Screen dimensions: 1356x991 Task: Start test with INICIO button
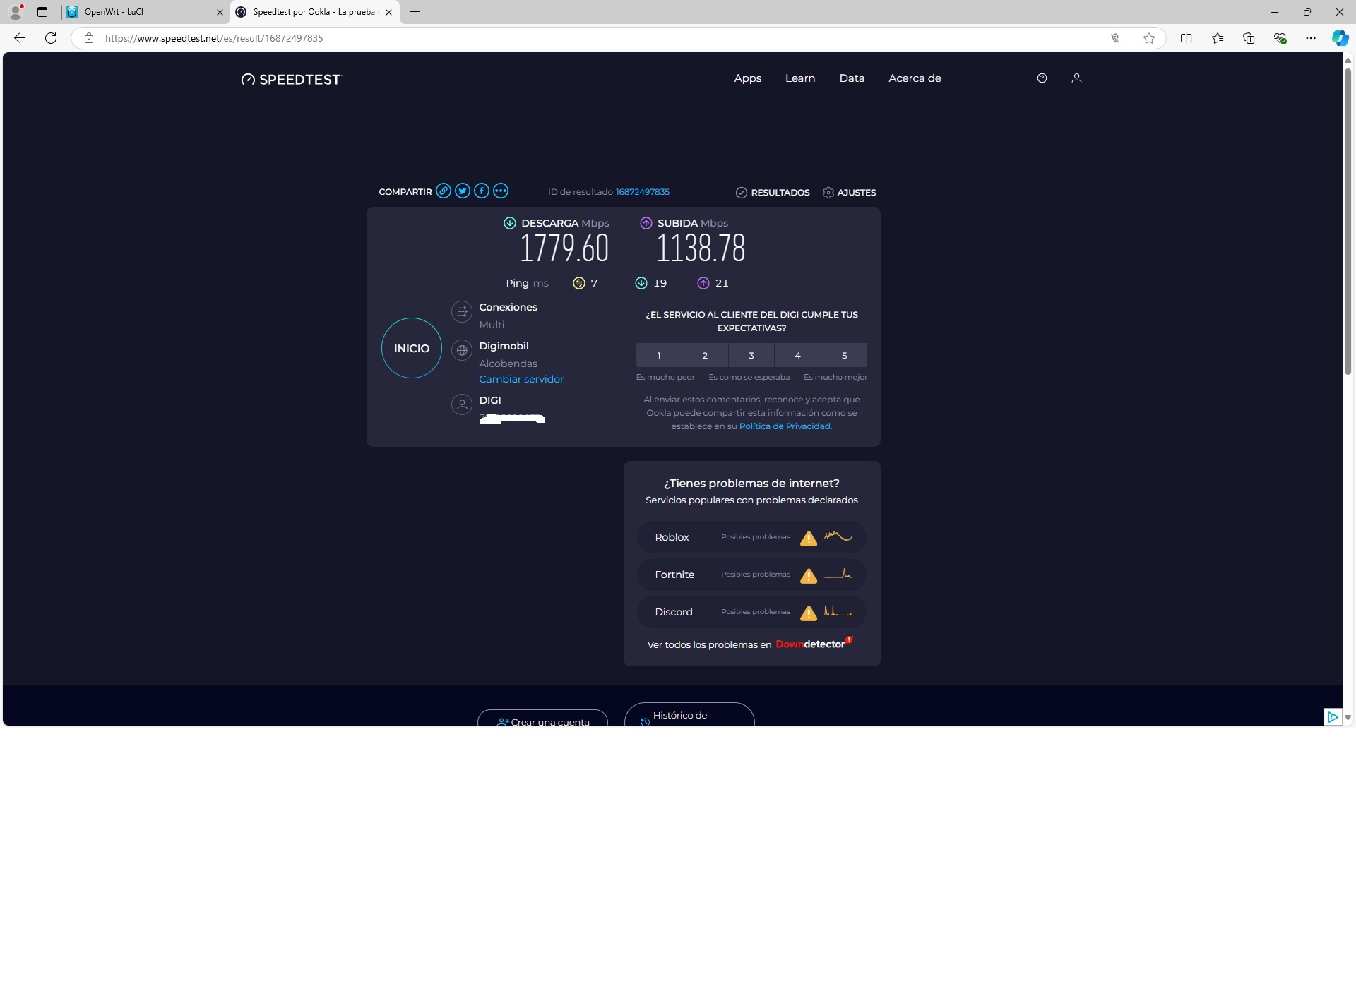412,348
